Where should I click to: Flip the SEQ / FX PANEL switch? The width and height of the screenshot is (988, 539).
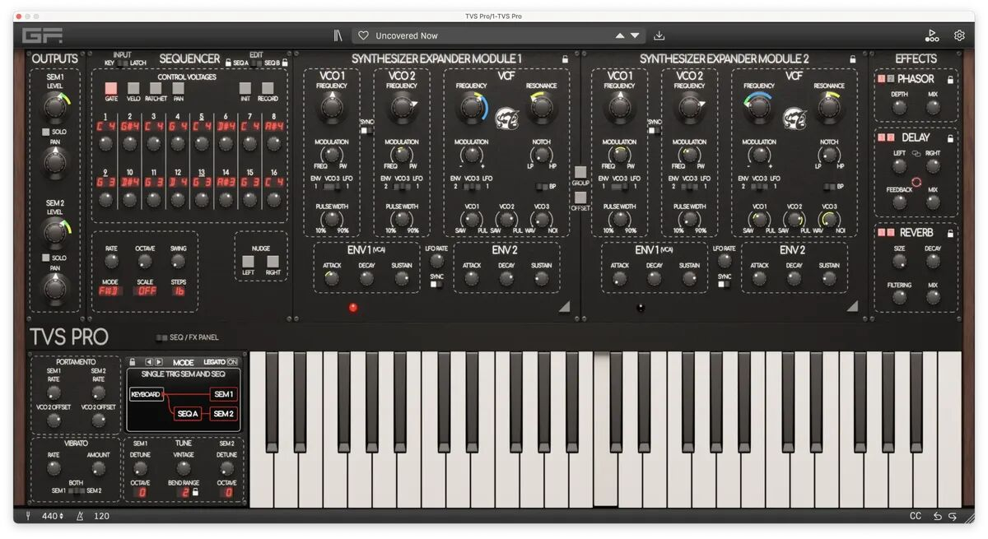[161, 337]
